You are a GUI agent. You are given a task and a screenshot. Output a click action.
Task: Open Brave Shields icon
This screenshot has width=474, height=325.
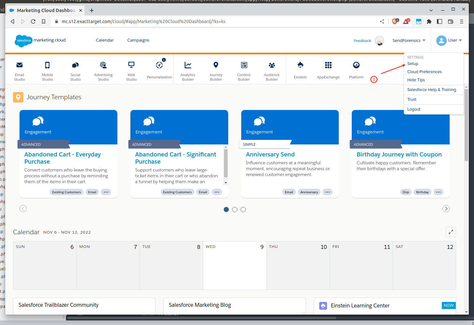(x=395, y=21)
